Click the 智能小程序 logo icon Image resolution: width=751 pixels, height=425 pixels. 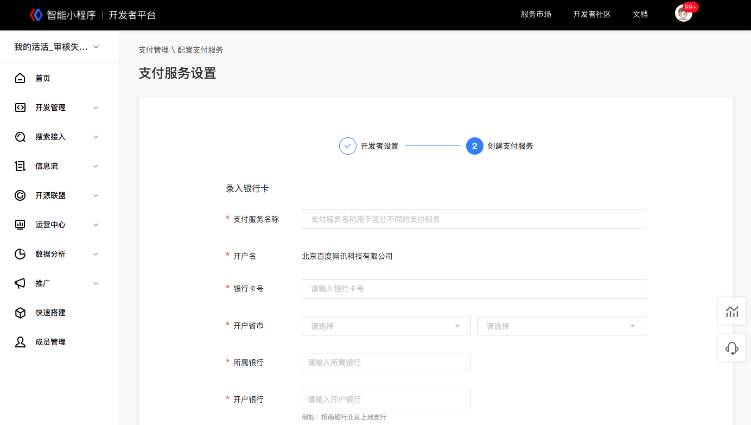tap(36, 15)
